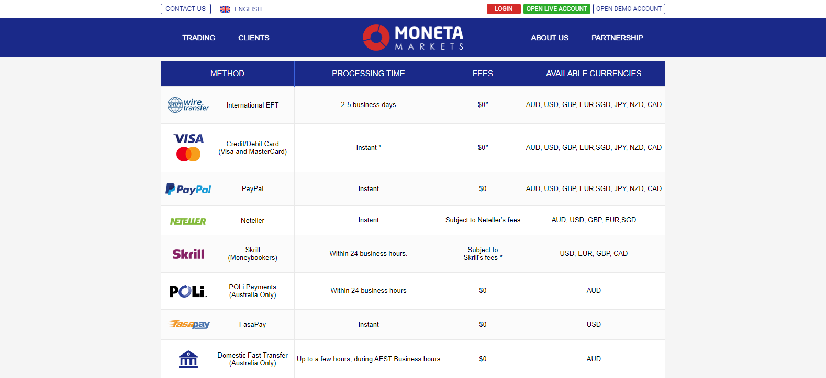826x378 pixels.
Task: Click Instant cell in Credit/Debit Card row
Action: coord(369,148)
